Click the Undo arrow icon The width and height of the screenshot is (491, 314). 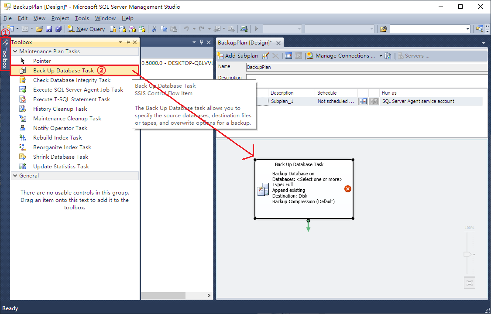186,29
